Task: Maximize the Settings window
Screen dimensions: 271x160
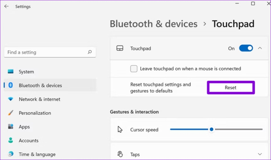Action: (253, 3)
